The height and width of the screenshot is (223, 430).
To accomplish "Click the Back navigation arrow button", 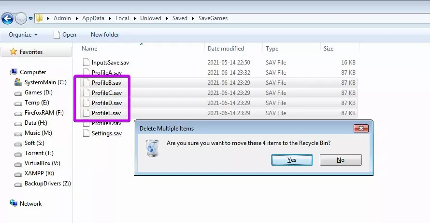I will click(x=7, y=19).
